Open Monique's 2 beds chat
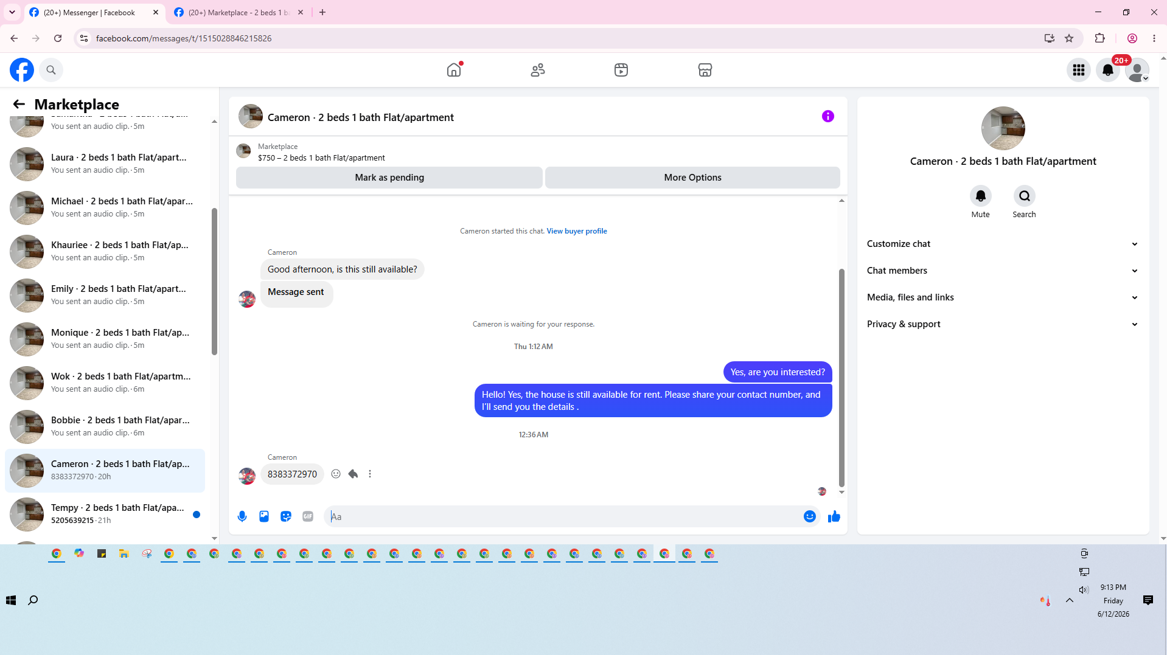 (x=105, y=339)
